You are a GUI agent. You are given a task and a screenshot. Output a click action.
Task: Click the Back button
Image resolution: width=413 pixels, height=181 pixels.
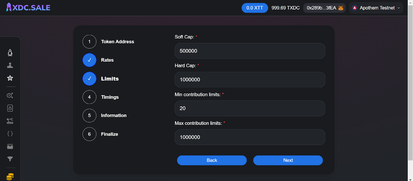pyautogui.click(x=212, y=160)
